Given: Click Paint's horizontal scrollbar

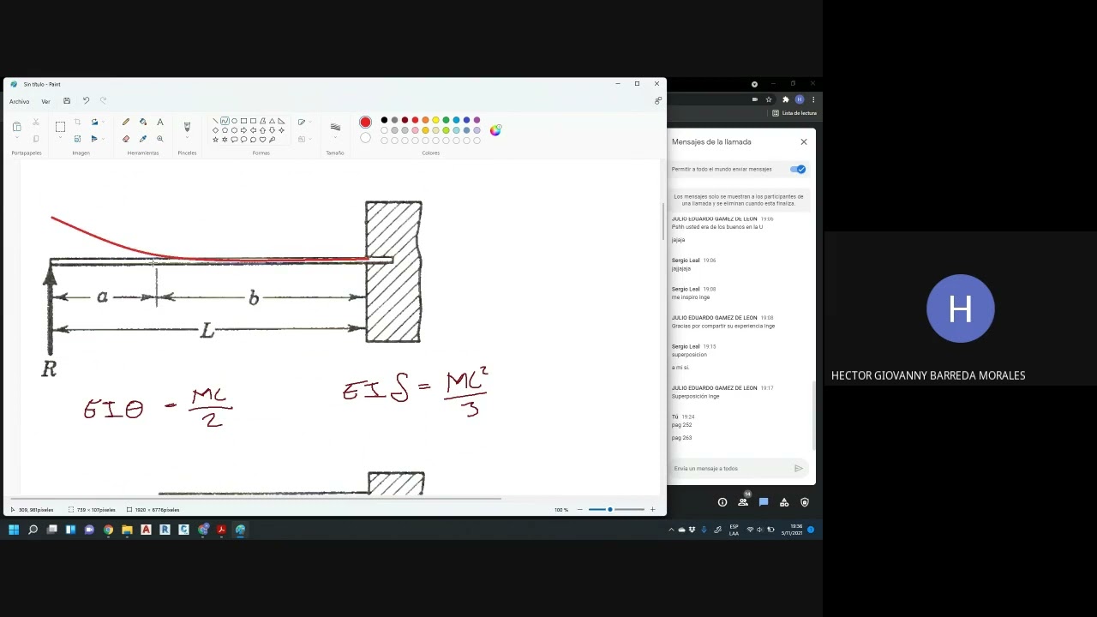Looking at the screenshot, I should click(257, 498).
